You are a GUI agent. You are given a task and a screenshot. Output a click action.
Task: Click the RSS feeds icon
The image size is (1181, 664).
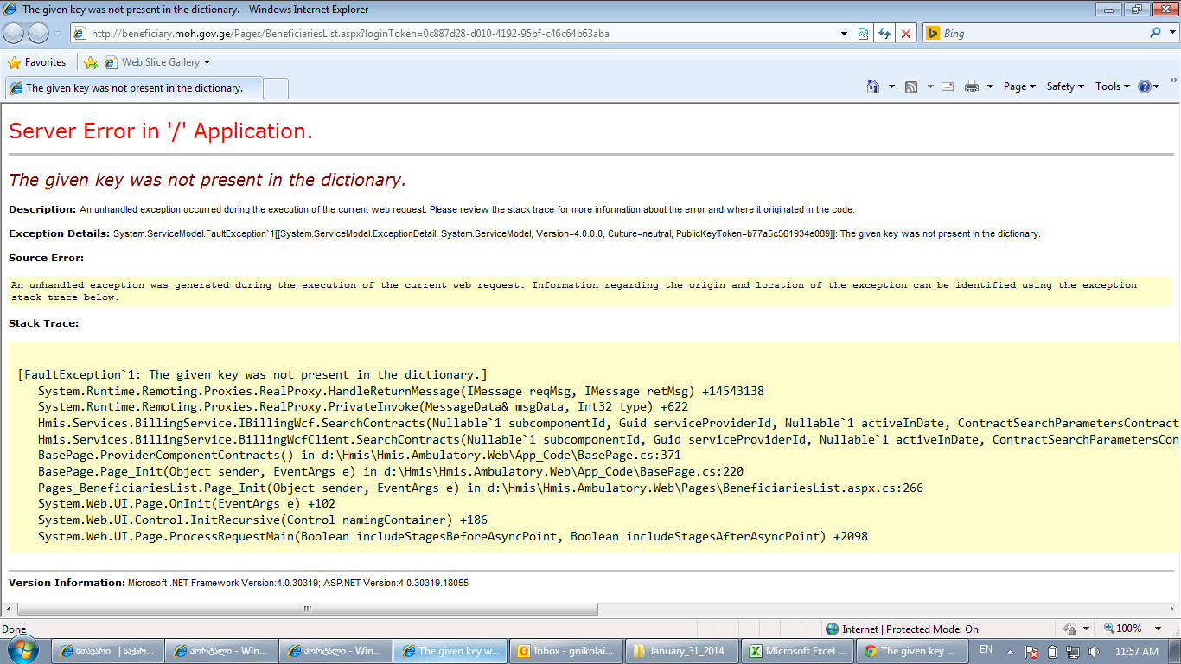pyautogui.click(x=911, y=86)
